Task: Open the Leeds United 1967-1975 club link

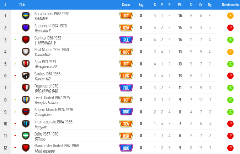Action: pyautogui.click(x=52, y=98)
